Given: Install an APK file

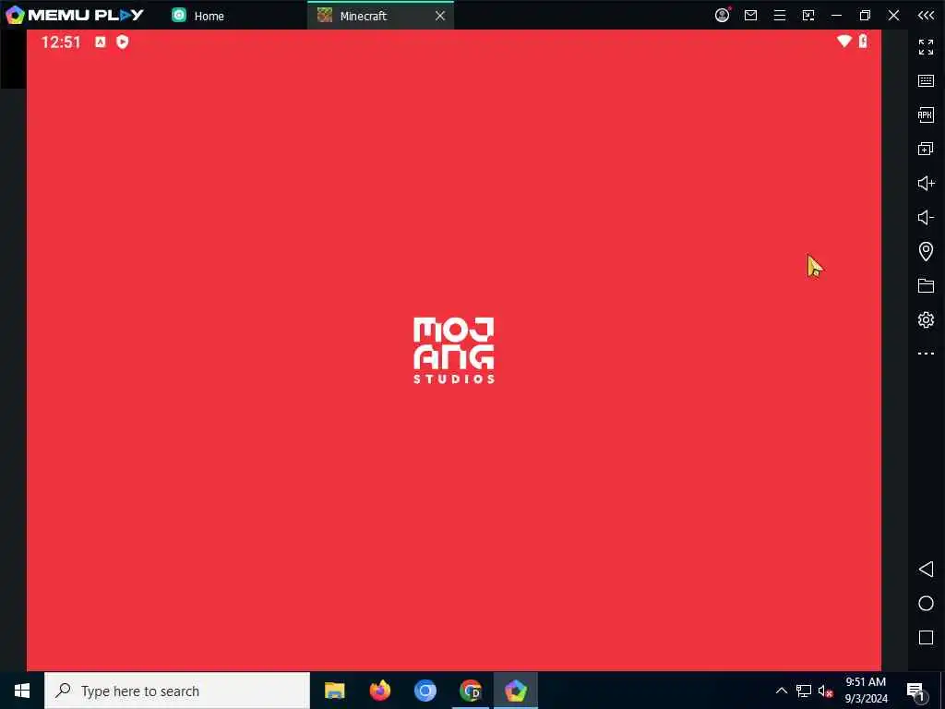Looking at the screenshot, I should pos(926,114).
